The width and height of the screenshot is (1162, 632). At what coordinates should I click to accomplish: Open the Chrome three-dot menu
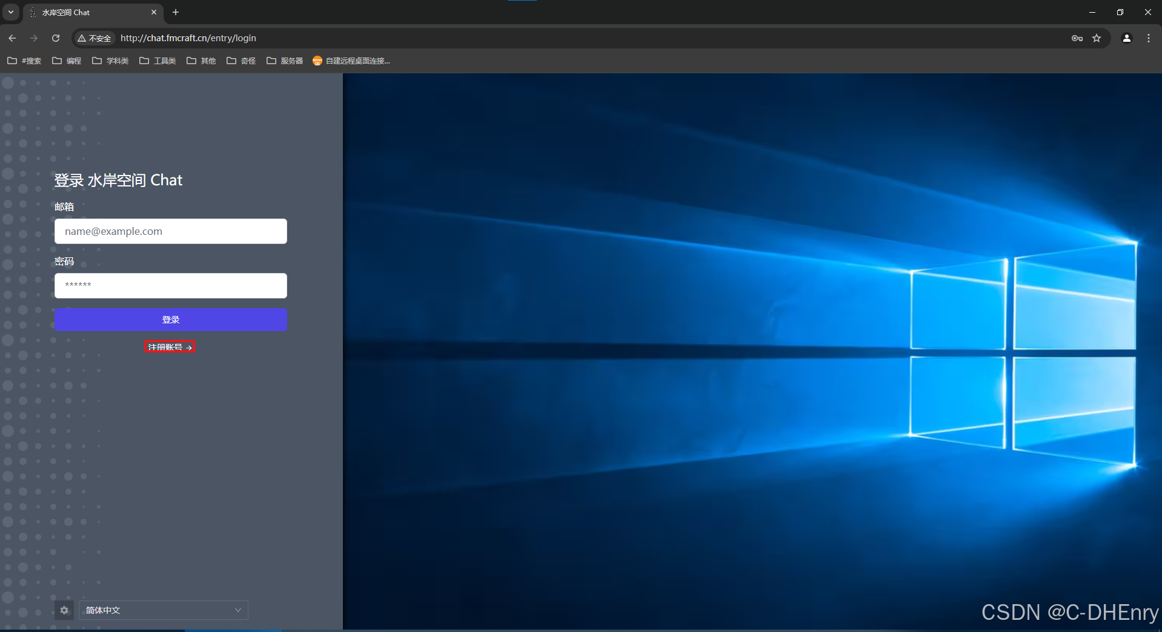coord(1149,38)
